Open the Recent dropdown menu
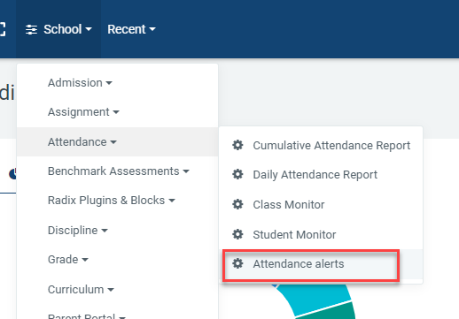Image resolution: width=459 pixels, height=319 pixels. [x=131, y=29]
